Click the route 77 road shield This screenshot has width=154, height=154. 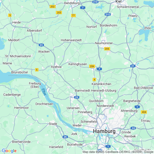pos(73,16)
